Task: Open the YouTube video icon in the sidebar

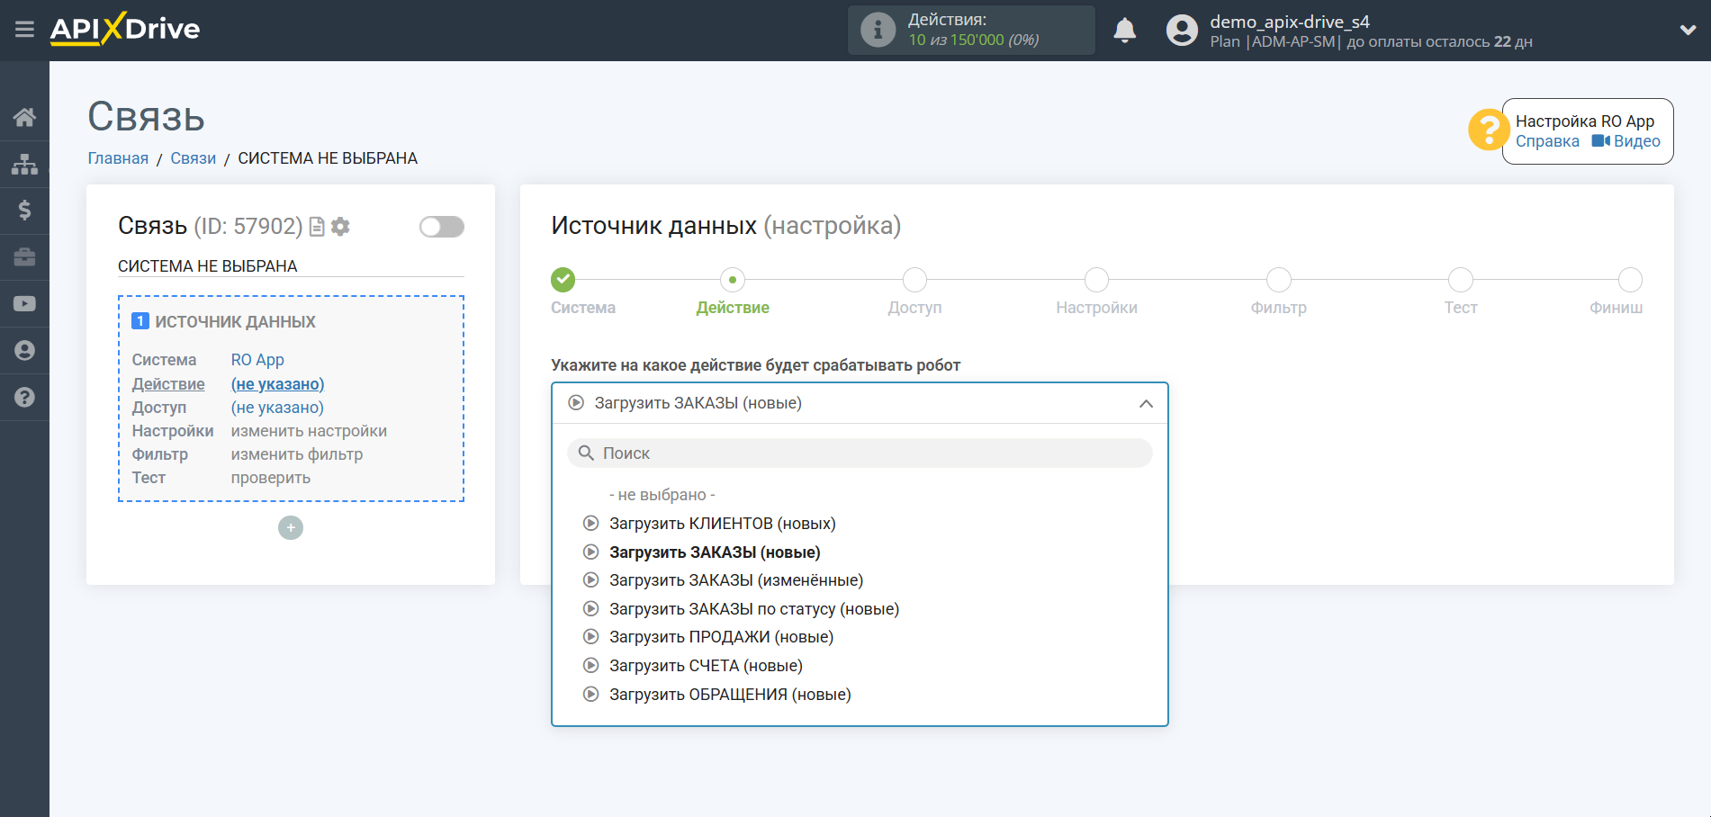Action: [x=24, y=304]
